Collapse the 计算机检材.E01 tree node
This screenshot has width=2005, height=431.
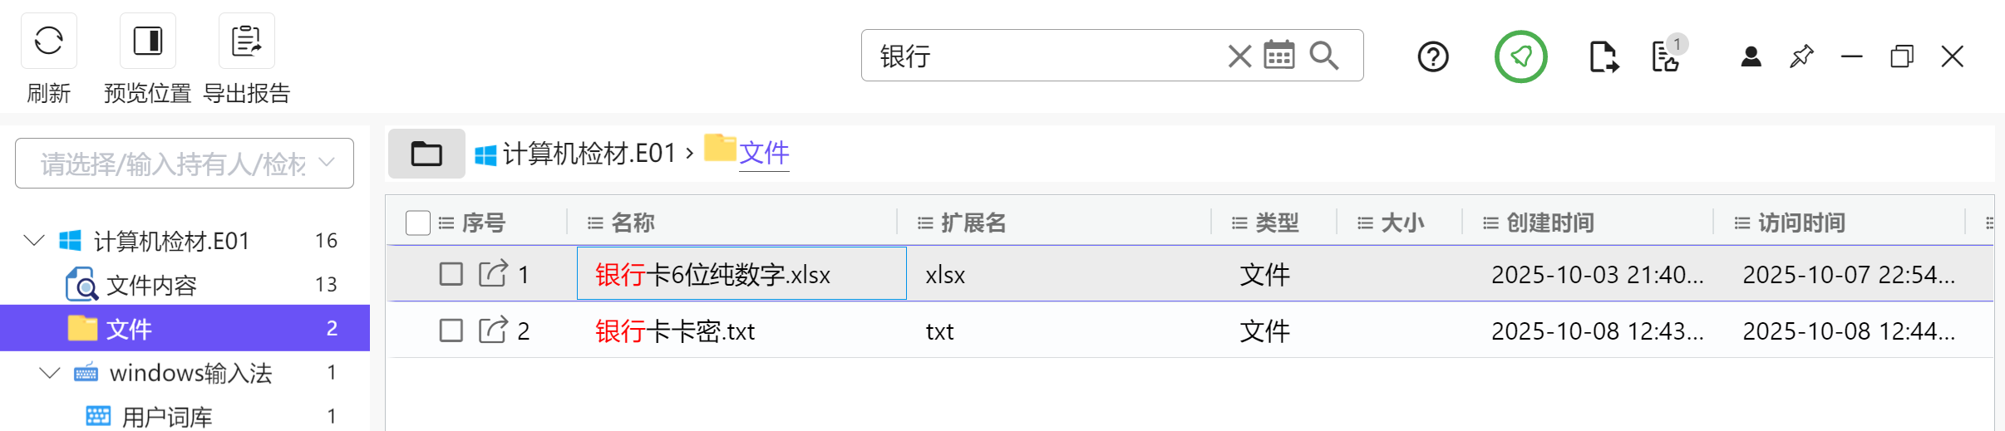[x=34, y=241]
